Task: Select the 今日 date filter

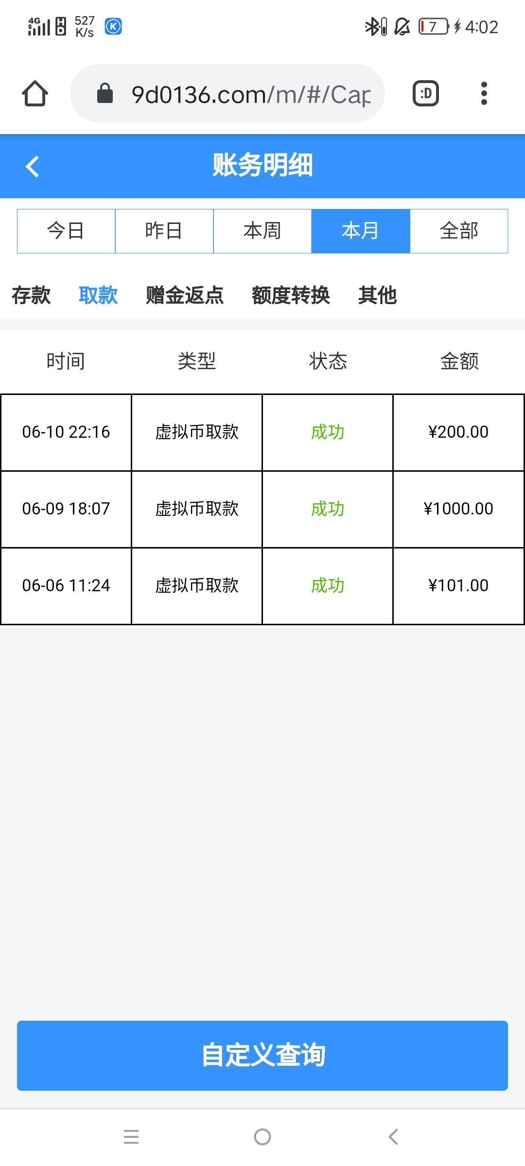Action: [66, 231]
